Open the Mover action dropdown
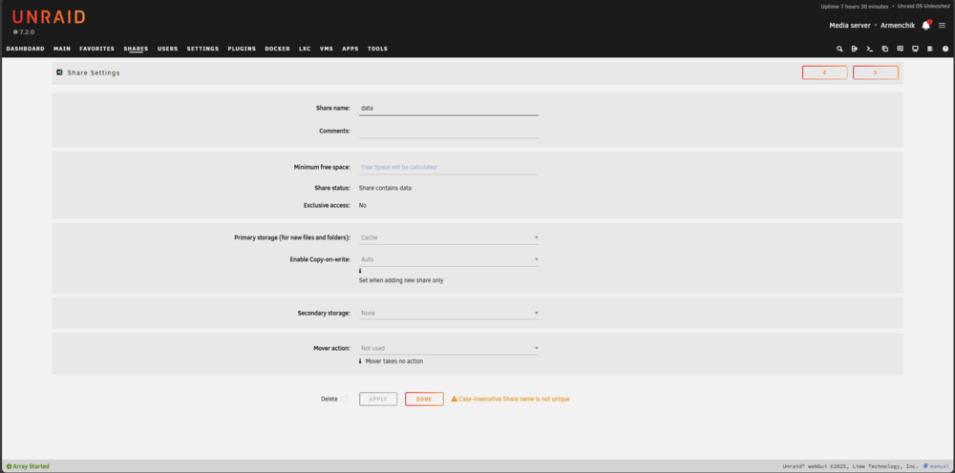The image size is (955, 473). [x=449, y=348]
